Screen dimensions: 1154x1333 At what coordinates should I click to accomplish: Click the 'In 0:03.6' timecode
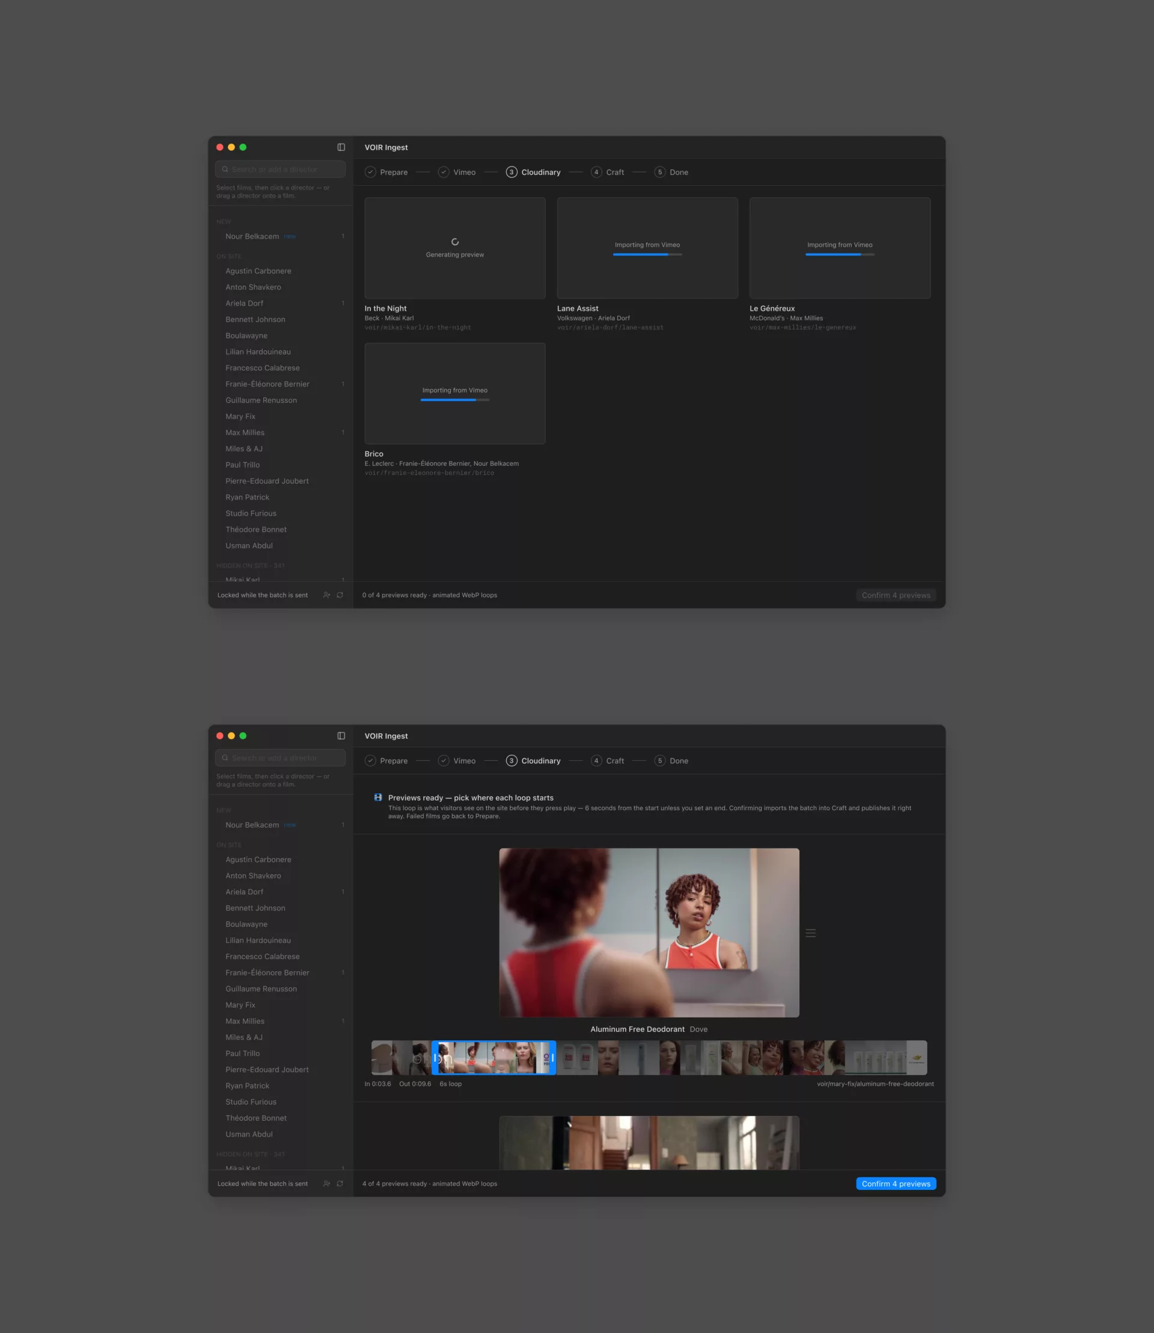377,1084
